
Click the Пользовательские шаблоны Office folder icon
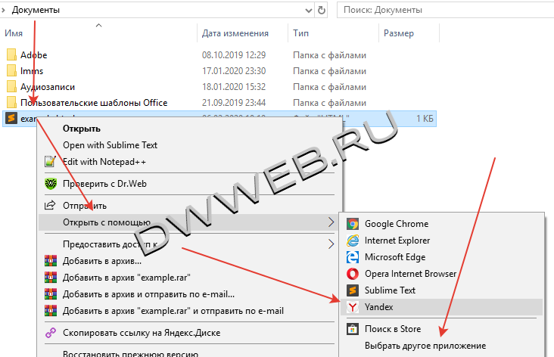click(x=11, y=102)
